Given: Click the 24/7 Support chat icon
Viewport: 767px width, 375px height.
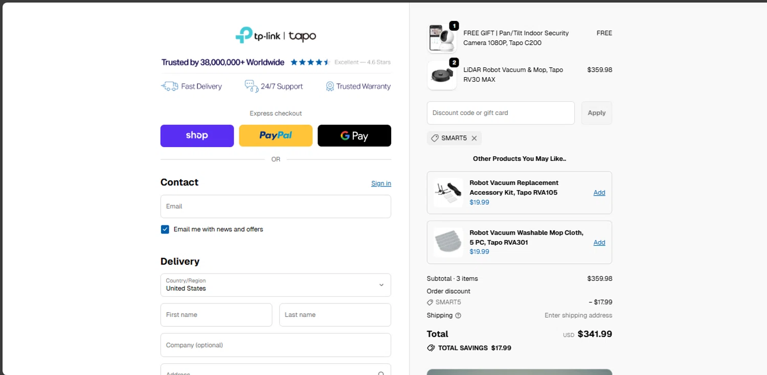Looking at the screenshot, I should tap(251, 86).
